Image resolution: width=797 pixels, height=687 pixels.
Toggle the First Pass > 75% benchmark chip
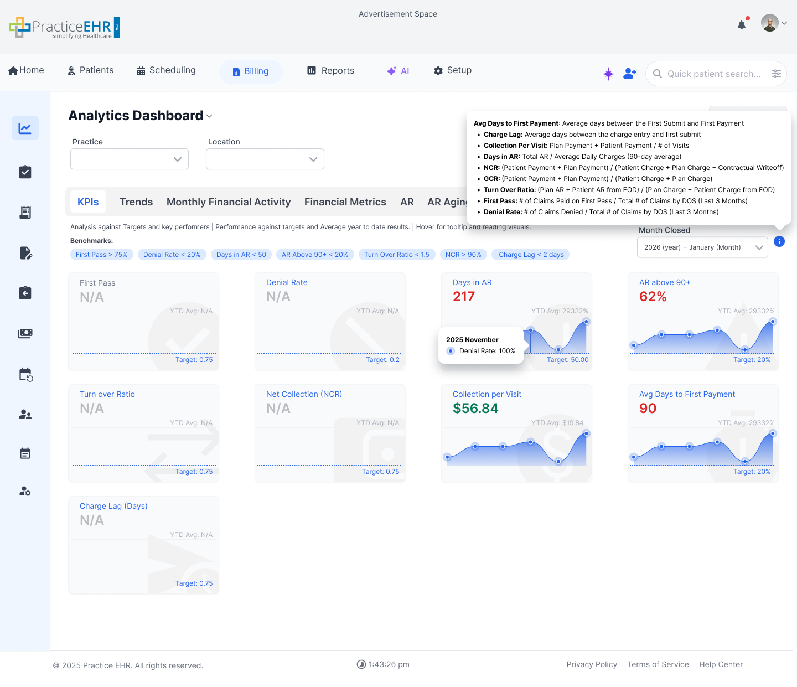(101, 254)
